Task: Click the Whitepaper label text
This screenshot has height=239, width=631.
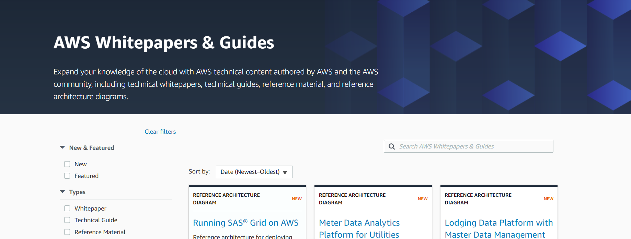Action: pos(90,208)
